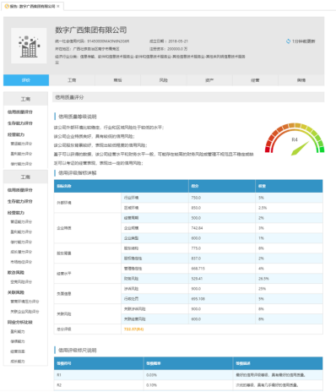Click the 行政处罚 indicator cell
Screen dimensions: 336x392
coord(154,299)
